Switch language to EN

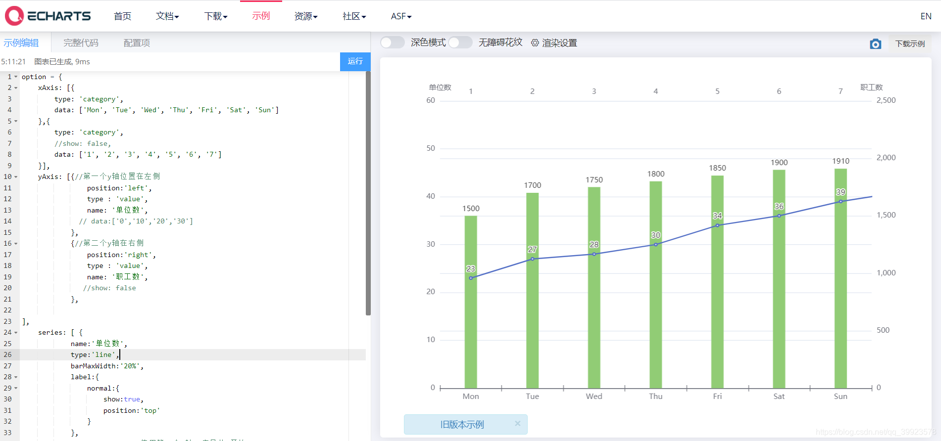(x=926, y=16)
